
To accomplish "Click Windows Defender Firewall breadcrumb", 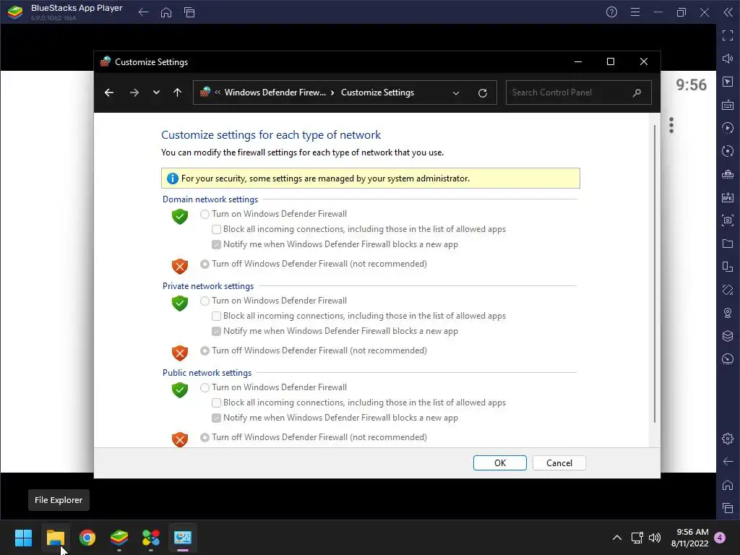I will point(275,92).
